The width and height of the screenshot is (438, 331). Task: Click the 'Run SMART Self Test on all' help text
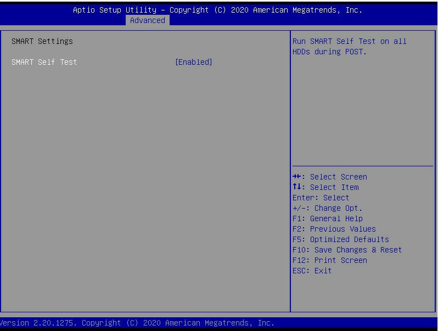[x=350, y=41]
